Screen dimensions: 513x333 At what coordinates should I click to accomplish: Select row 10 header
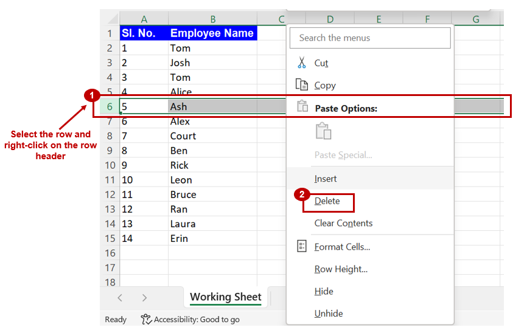(110, 165)
